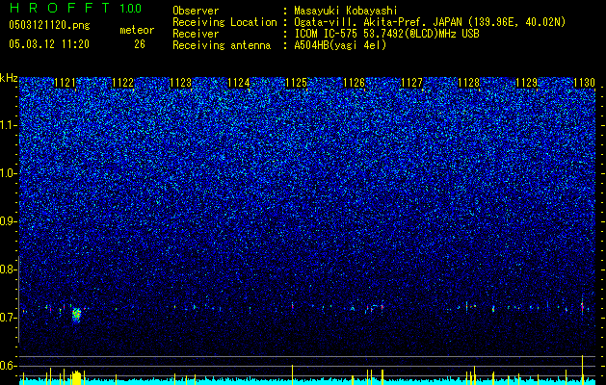Click the kHz axis unit label
Image resolution: width=606 pixels, height=385 pixels.
[x=9, y=78]
